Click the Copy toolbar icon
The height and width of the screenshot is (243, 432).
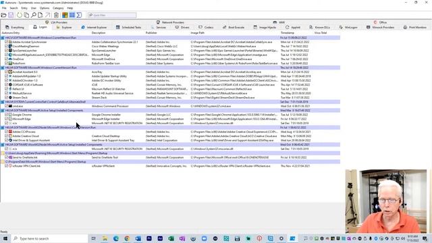(x=26, y=15)
